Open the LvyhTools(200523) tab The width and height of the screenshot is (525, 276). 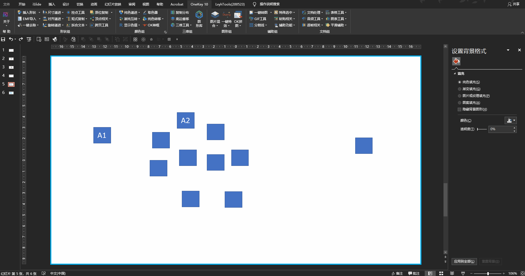(230, 4)
